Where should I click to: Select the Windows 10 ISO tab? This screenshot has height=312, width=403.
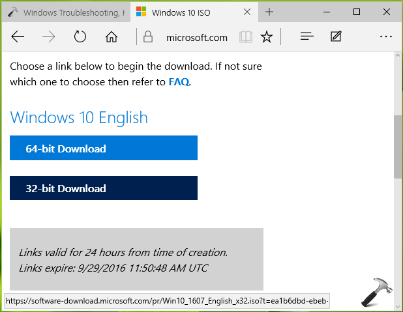(194, 12)
